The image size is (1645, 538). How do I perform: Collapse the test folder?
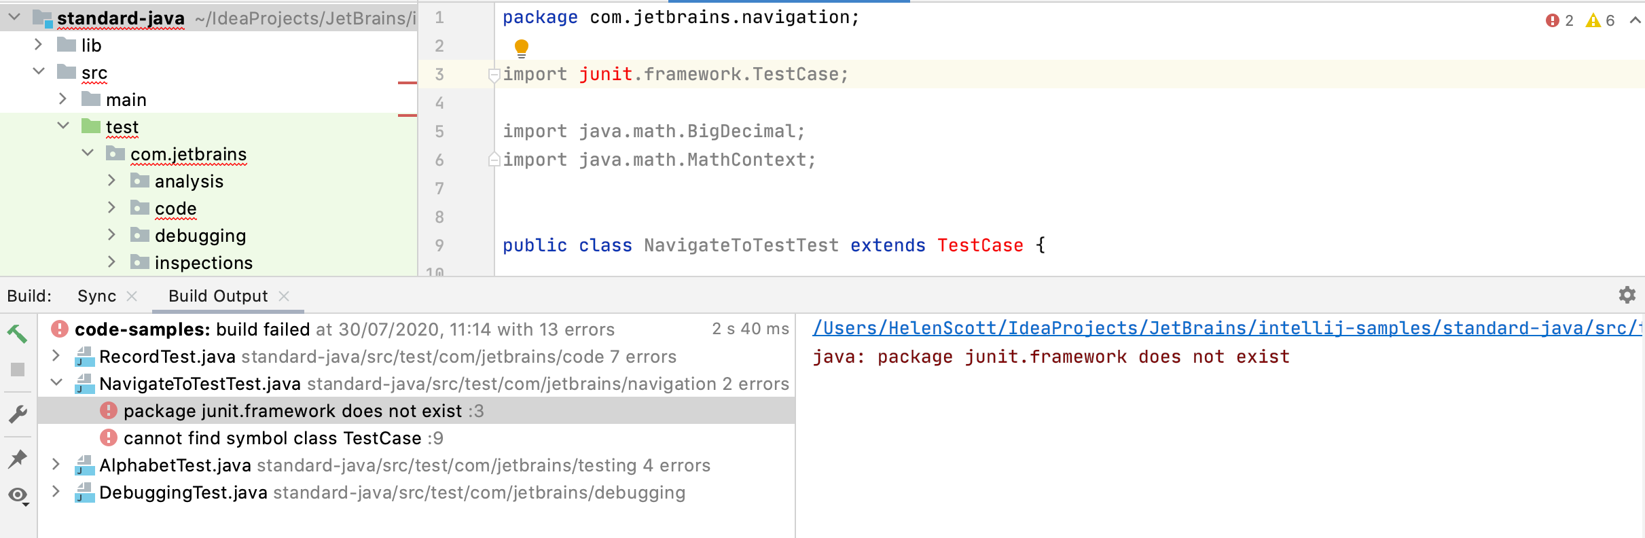[x=63, y=125]
